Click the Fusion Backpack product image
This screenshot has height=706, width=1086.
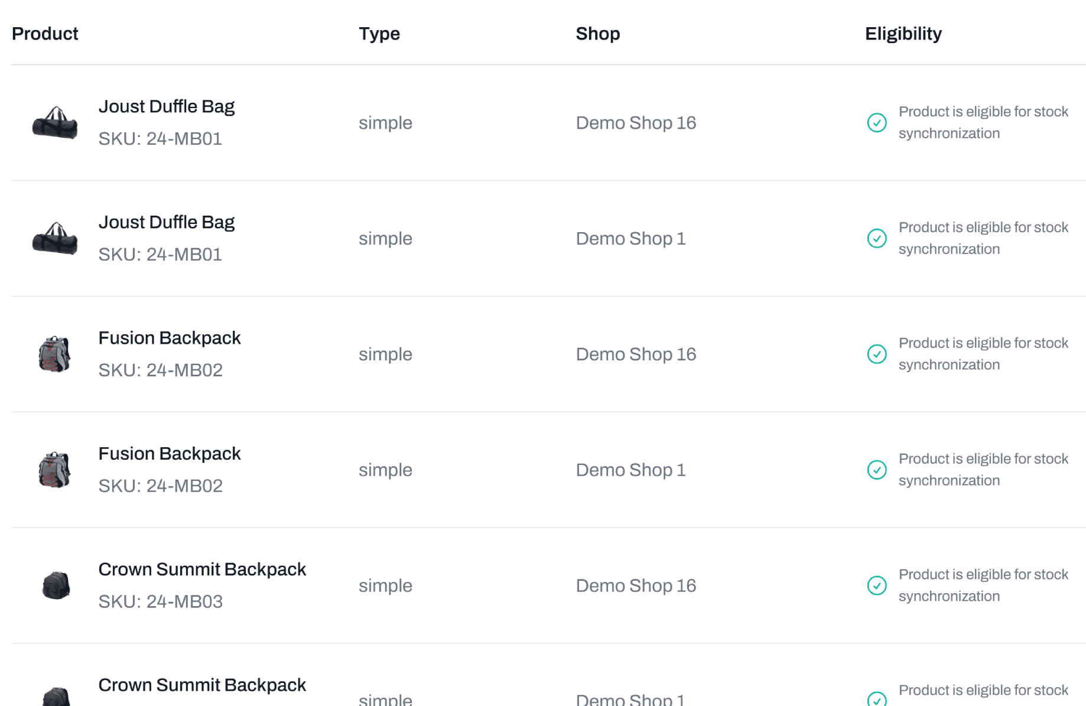(56, 354)
